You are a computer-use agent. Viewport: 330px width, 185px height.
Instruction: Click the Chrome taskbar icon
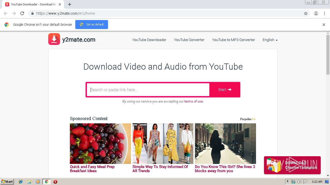pos(46,182)
